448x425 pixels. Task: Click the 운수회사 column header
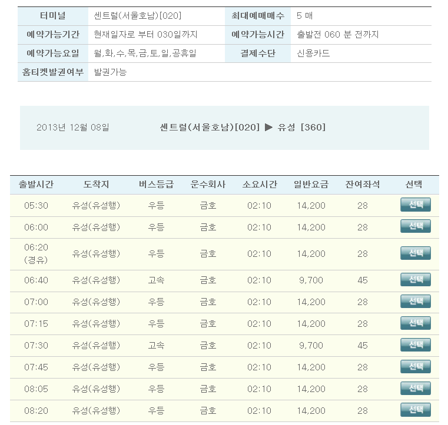[208, 185]
